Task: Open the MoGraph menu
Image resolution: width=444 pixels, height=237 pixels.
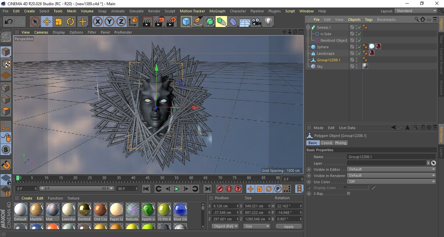Action: click(x=217, y=11)
